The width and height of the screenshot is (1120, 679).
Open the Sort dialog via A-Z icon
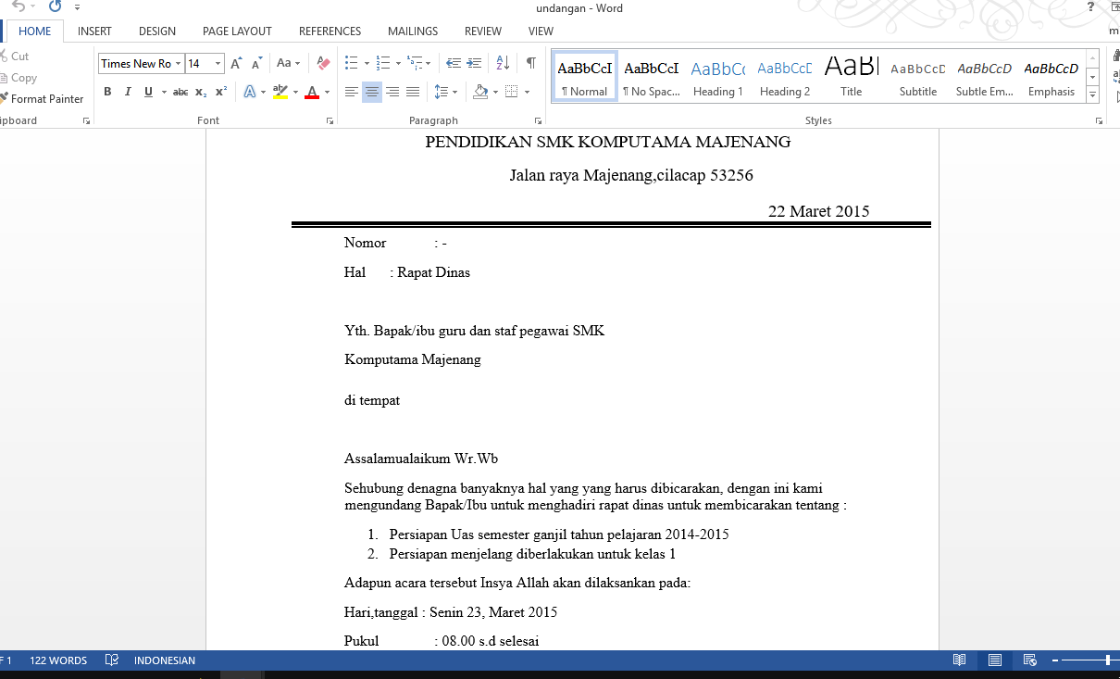(501, 62)
